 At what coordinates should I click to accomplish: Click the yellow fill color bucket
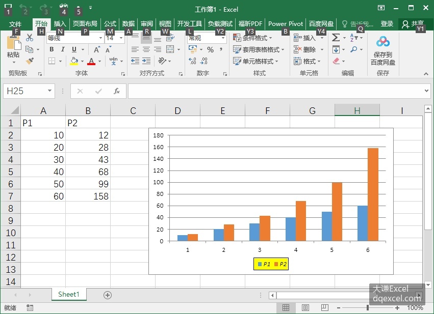click(x=74, y=61)
